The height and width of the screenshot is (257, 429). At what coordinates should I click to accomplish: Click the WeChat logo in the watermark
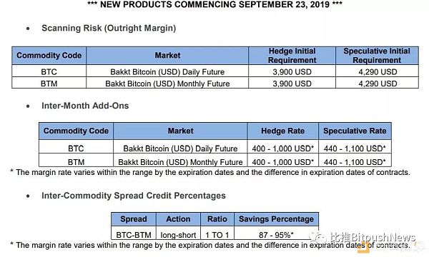317,238
